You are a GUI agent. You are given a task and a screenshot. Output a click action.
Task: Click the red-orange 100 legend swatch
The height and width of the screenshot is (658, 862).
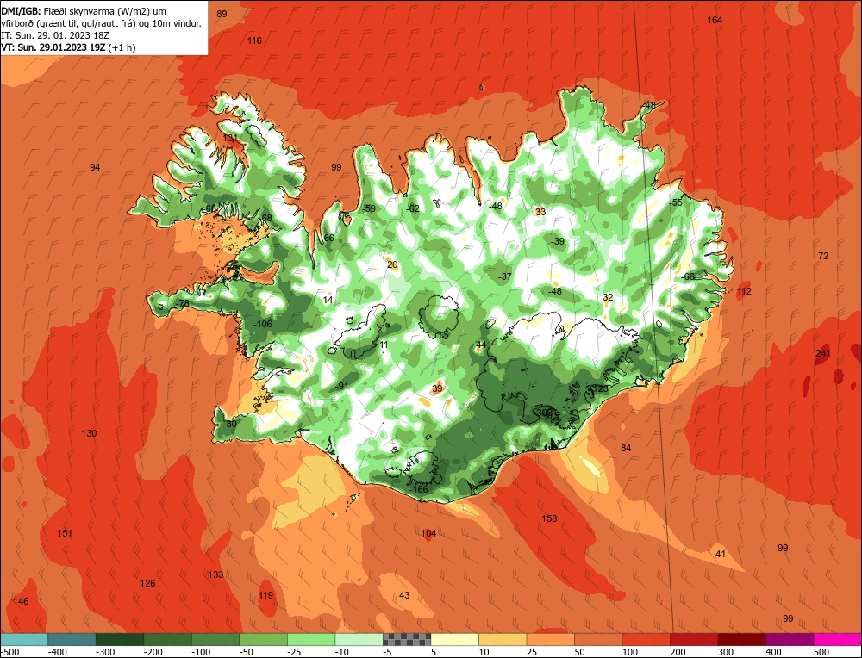(x=646, y=639)
